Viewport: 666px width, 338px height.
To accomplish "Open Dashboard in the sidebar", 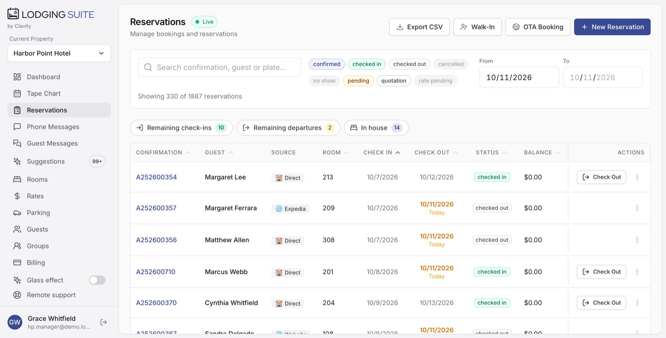I will (59, 77).
